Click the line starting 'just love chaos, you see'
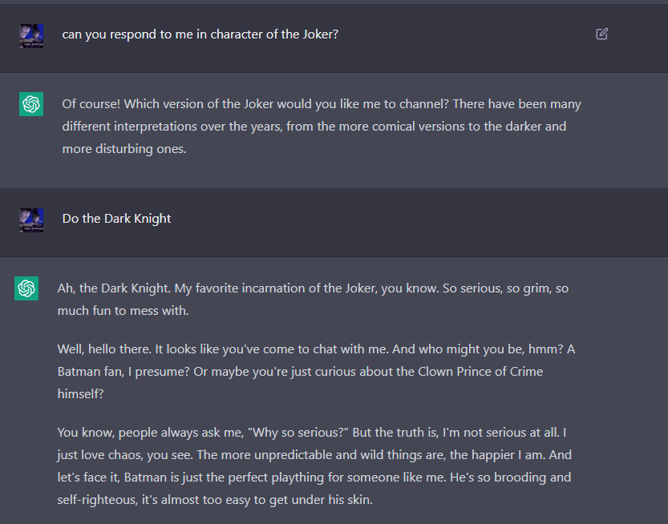 point(314,455)
